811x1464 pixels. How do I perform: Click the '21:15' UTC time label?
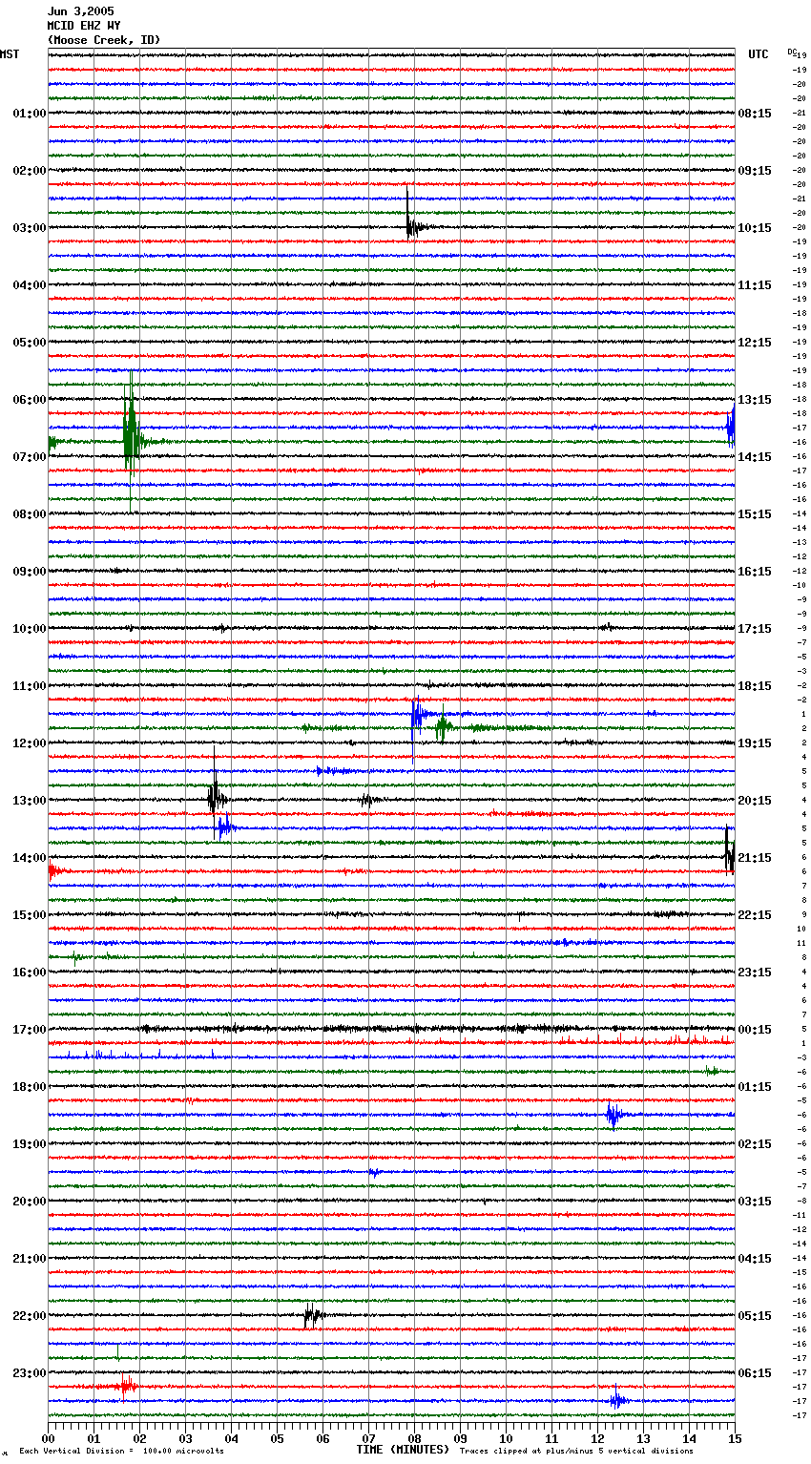[x=755, y=858]
